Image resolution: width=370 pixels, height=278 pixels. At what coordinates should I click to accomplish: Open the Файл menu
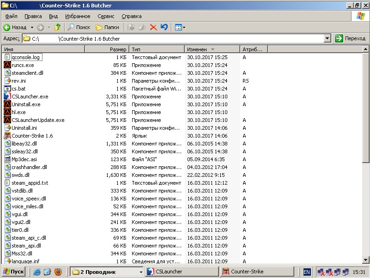point(12,16)
